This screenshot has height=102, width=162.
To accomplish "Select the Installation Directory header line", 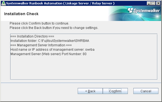I will [32, 36].
